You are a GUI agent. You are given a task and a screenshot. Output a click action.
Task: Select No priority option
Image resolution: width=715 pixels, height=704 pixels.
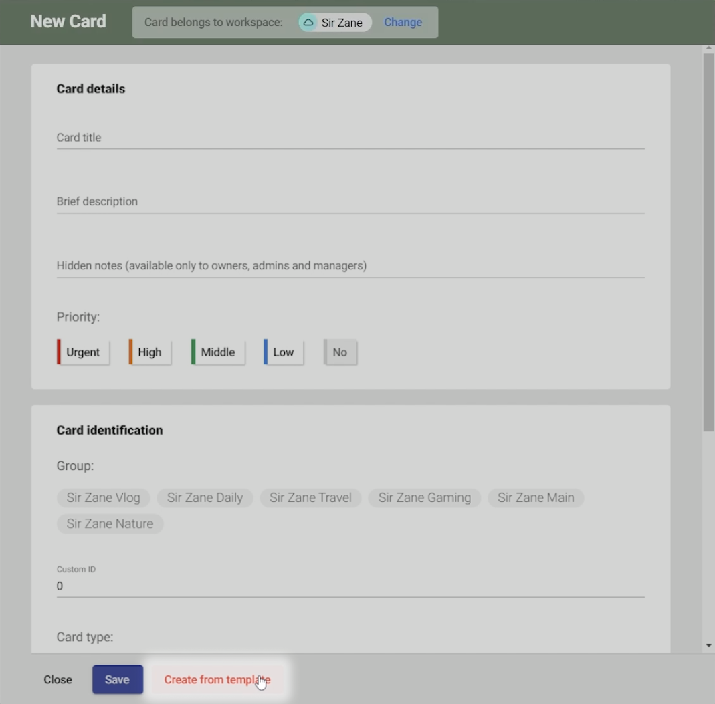click(x=340, y=352)
